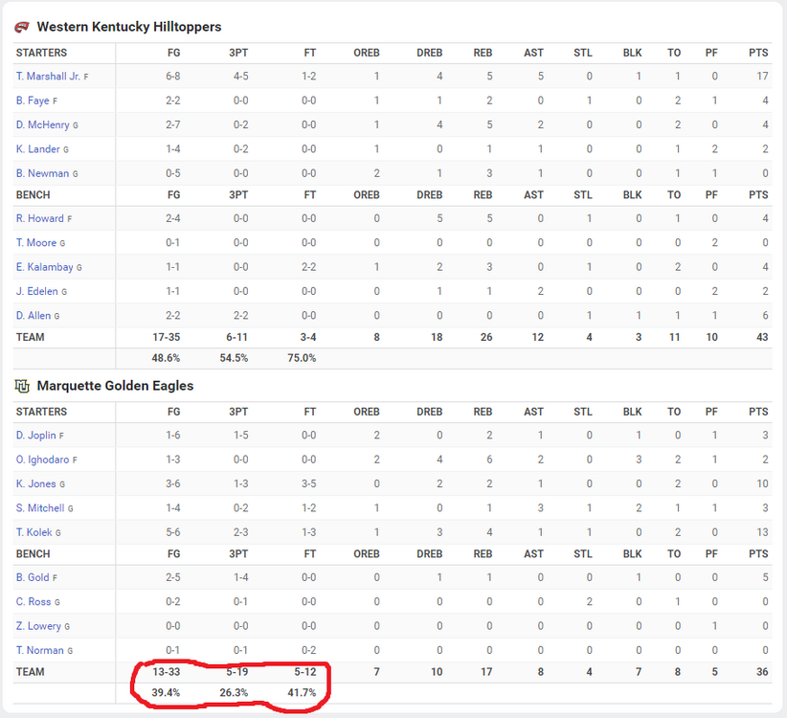This screenshot has width=787, height=718.
Task: View B. Gold player page
Action: coord(33,577)
